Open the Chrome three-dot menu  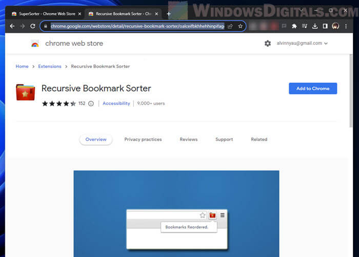click(346, 26)
